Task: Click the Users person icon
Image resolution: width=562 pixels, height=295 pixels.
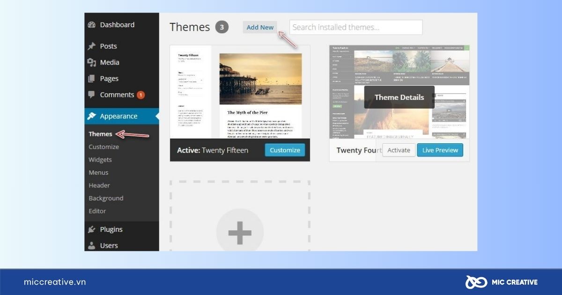Action: tap(92, 245)
